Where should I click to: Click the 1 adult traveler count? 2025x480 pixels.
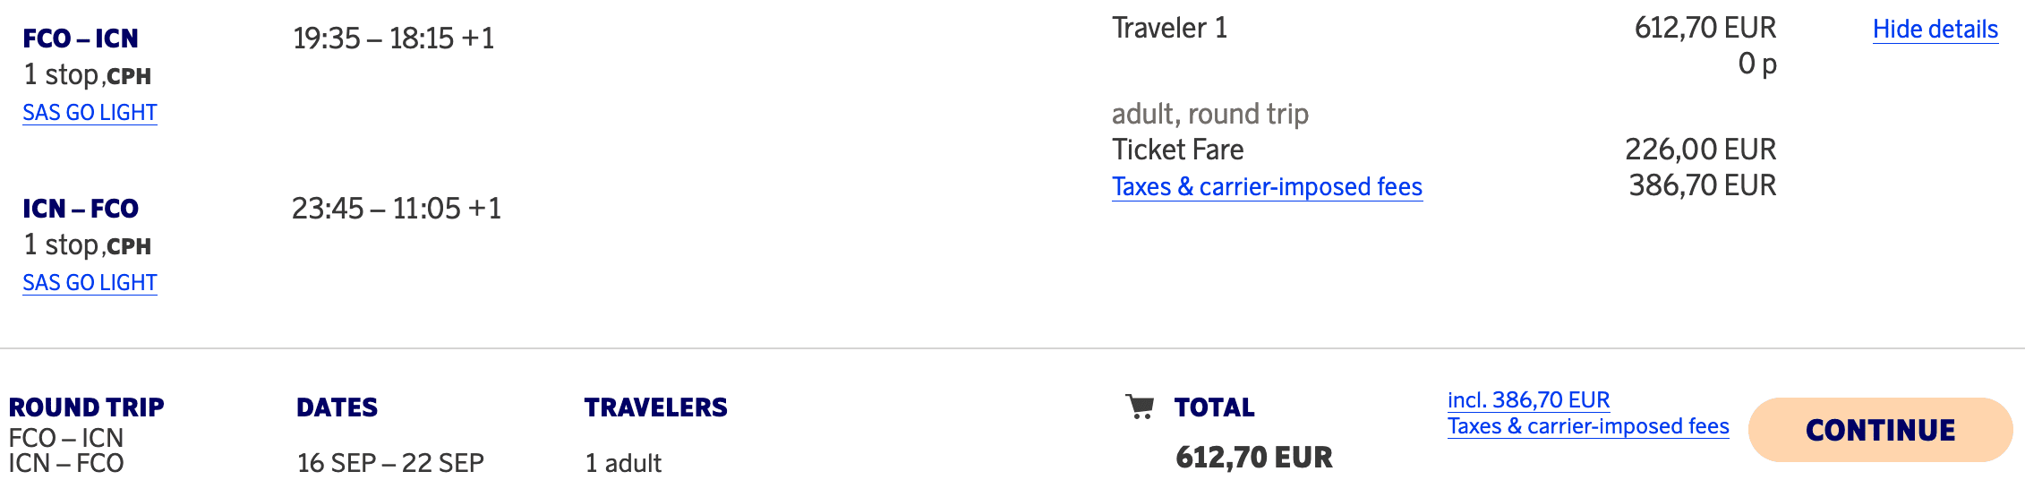click(x=623, y=463)
